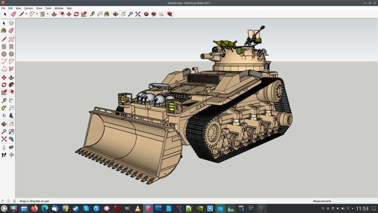
Task: Open the Draw menu
Action: point(39,8)
